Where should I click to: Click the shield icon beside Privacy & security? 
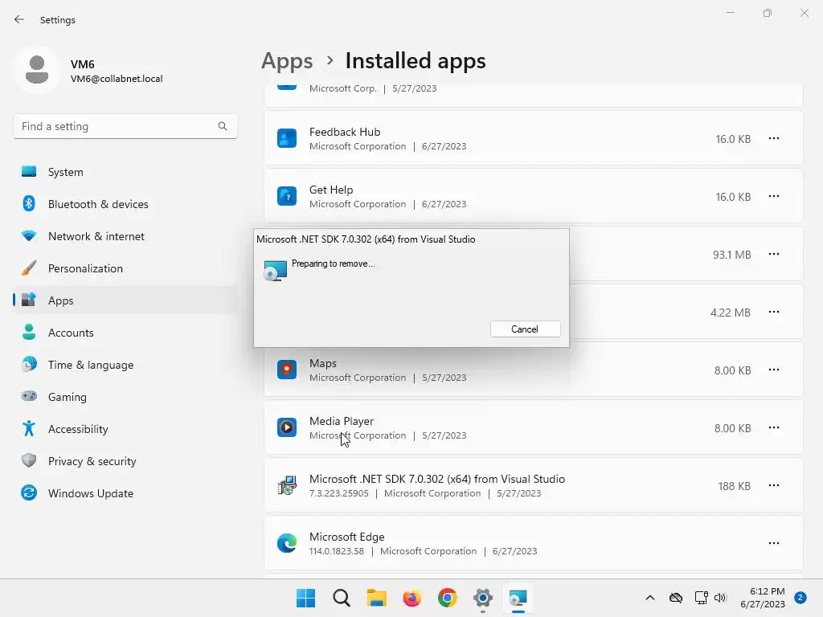(x=29, y=460)
